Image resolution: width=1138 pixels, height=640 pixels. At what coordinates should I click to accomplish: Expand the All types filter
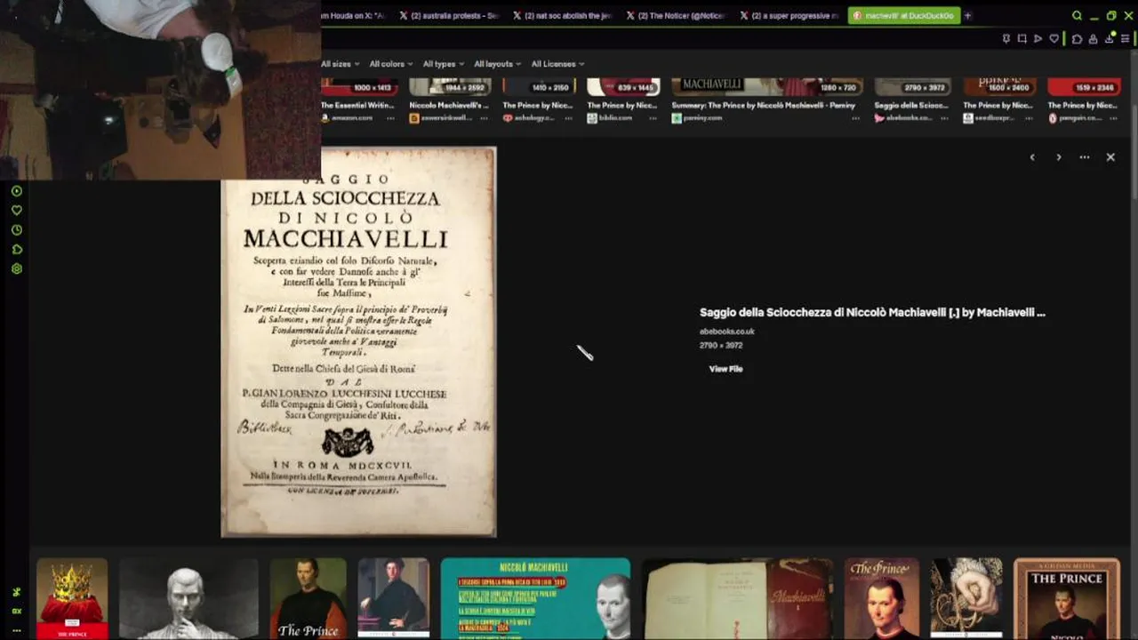click(443, 64)
